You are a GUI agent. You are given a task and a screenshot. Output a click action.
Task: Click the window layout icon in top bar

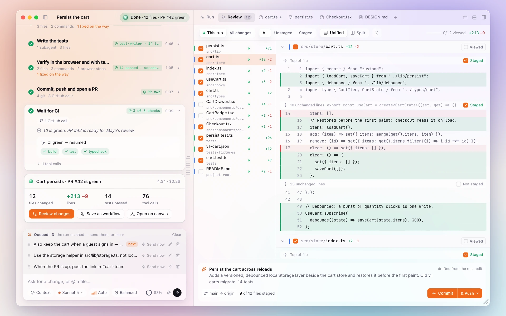click(x=465, y=17)
